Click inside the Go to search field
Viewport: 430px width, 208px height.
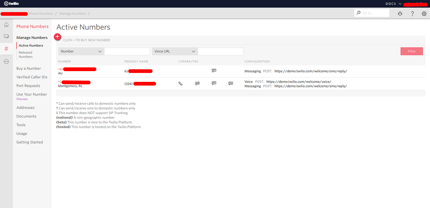(373, 13)
